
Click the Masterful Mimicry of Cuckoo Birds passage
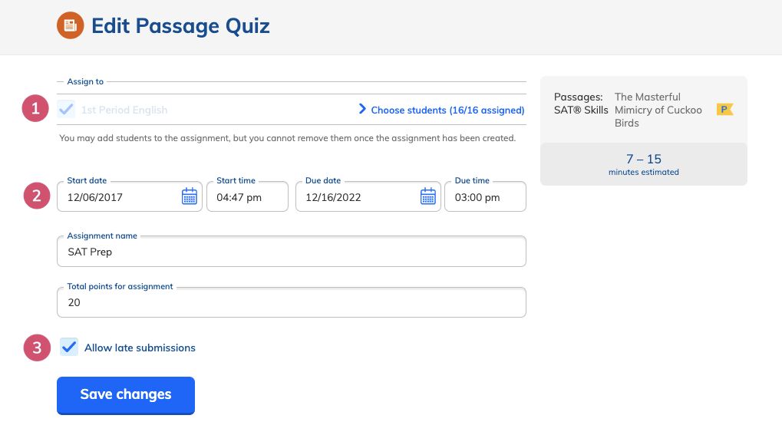point(658,110)
